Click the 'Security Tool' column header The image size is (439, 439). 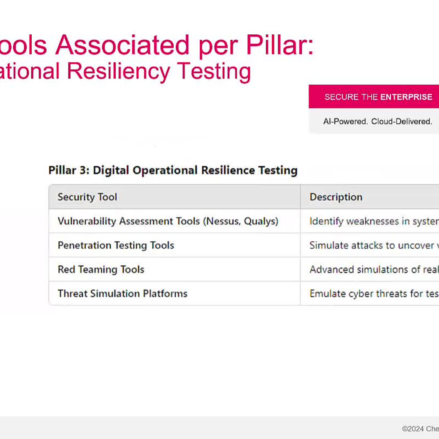pyautogui.click(x=87, y=197)
